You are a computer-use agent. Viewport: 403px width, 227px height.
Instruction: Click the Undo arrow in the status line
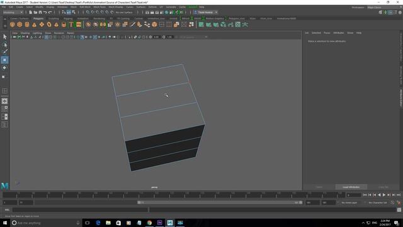point(45,13)
